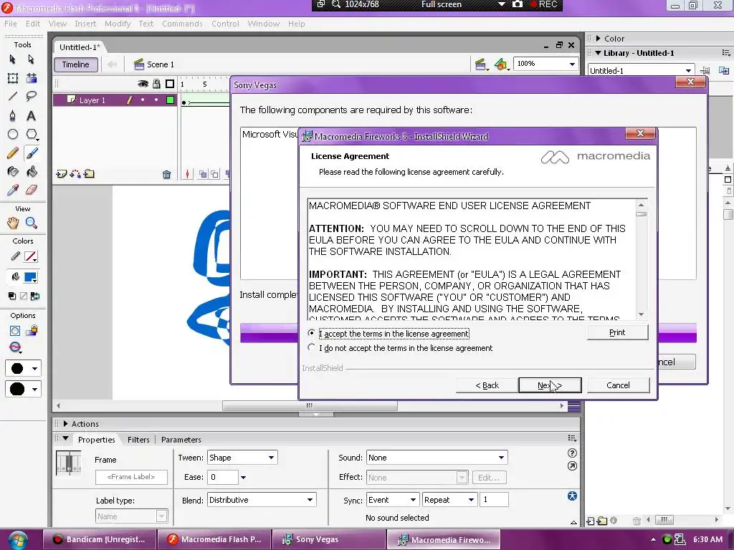Image resolution: width=734 pixels, height=550 pixels.
Task: Toggle Brush option Object Drawing mode
Action: coord(15,331)
